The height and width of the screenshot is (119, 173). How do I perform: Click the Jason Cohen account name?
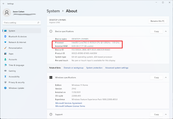pyautogui.click(x=19, y=12)
